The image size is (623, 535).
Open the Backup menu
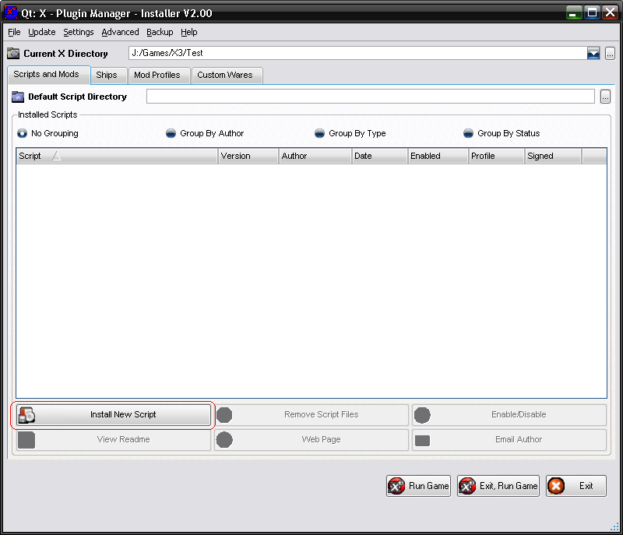(160, 32)
